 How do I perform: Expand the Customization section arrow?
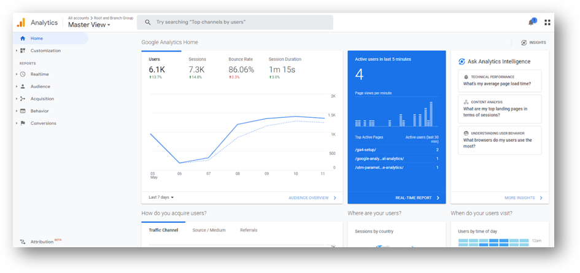[x=17, y=51]
